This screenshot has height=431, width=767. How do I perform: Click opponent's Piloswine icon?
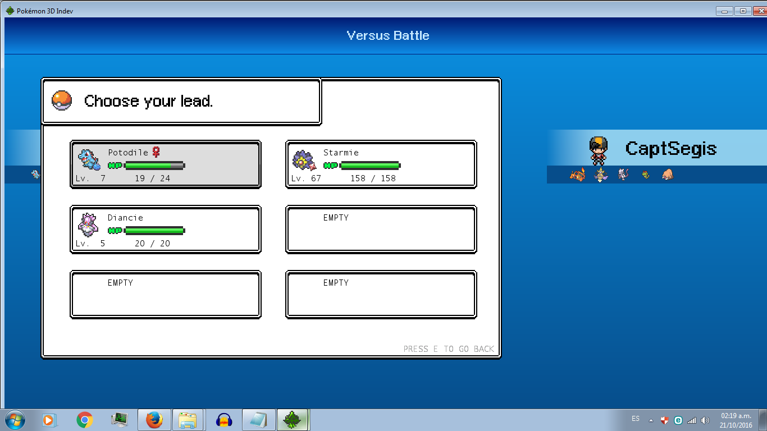[668, 175]
